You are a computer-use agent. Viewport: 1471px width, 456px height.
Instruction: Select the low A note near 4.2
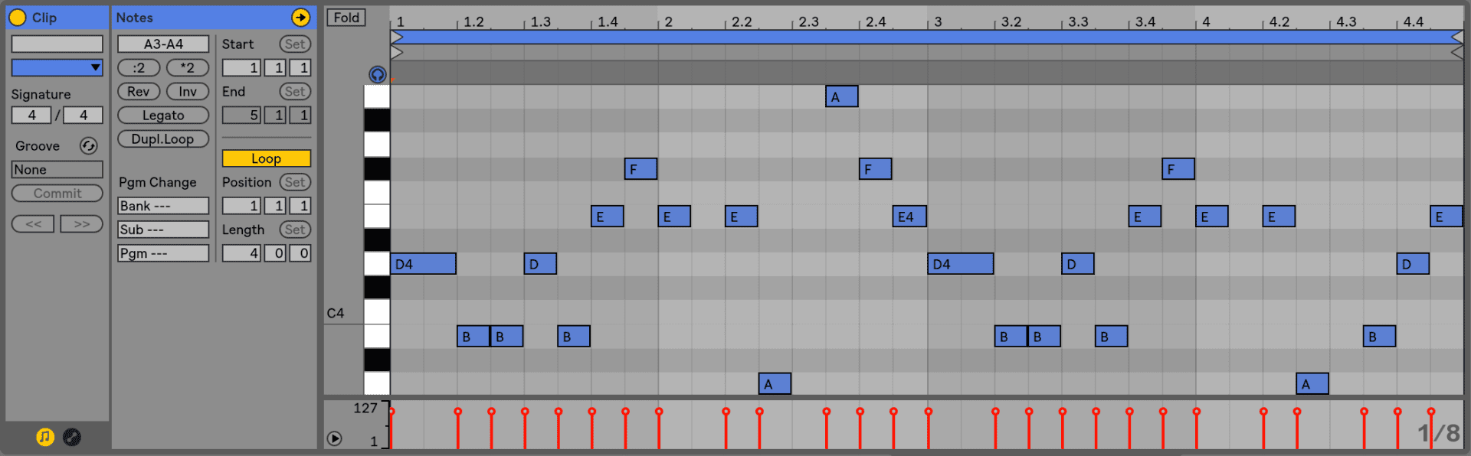(1312, 384)
